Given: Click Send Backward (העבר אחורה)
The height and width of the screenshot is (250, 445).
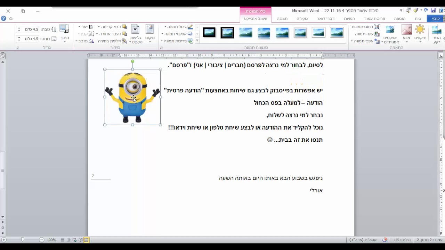Looking at the screenshot, I should coord(111,34).
